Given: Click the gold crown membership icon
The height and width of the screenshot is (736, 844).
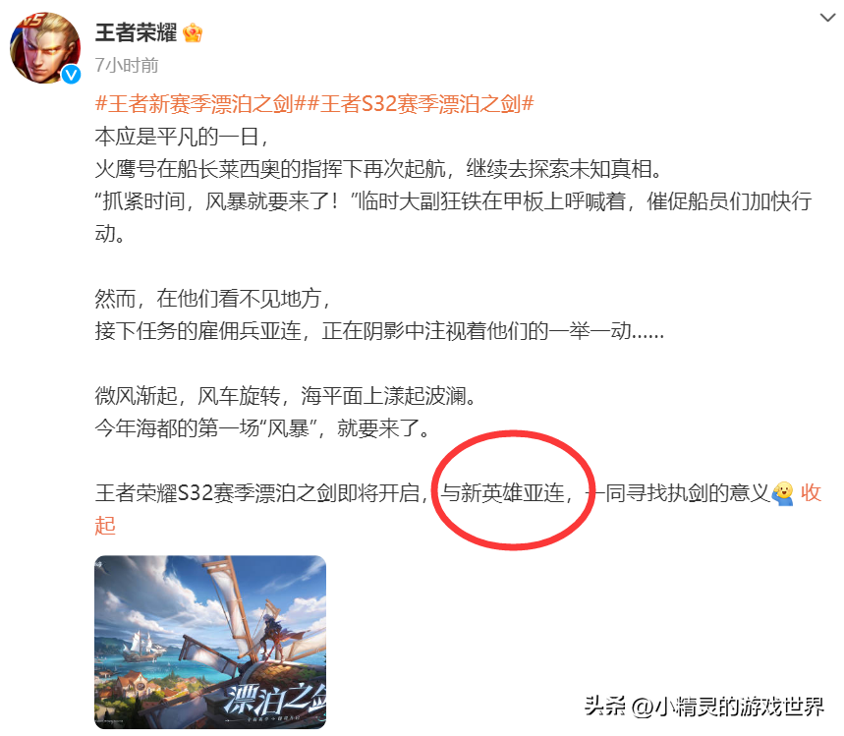Looking at the screenshot, I should (x=193, y=33).
